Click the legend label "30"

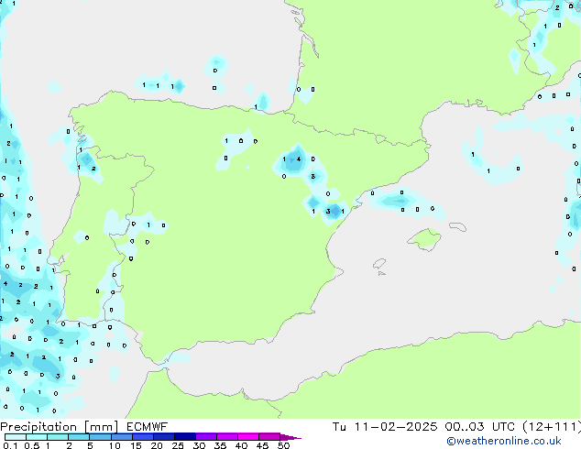[199, 445]
